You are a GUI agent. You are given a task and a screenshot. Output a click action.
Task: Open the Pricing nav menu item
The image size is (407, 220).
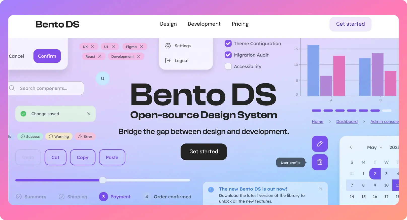(240, 24)
